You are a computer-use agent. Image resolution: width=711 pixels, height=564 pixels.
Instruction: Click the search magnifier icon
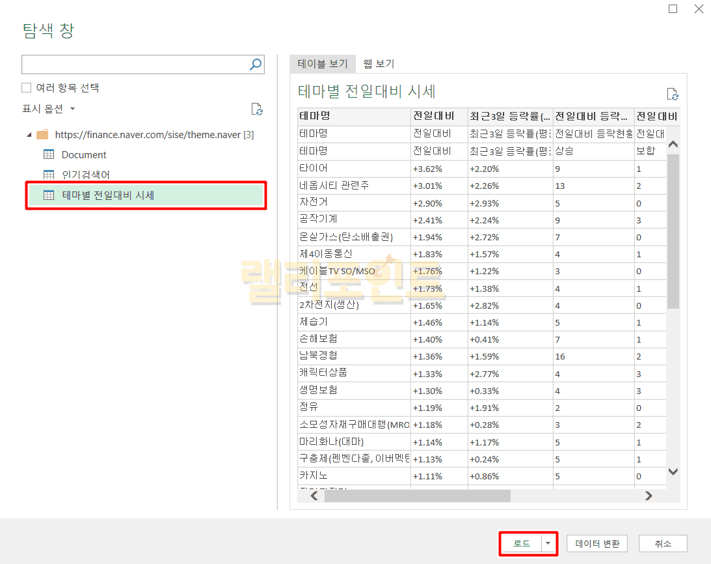pos(256,64)
